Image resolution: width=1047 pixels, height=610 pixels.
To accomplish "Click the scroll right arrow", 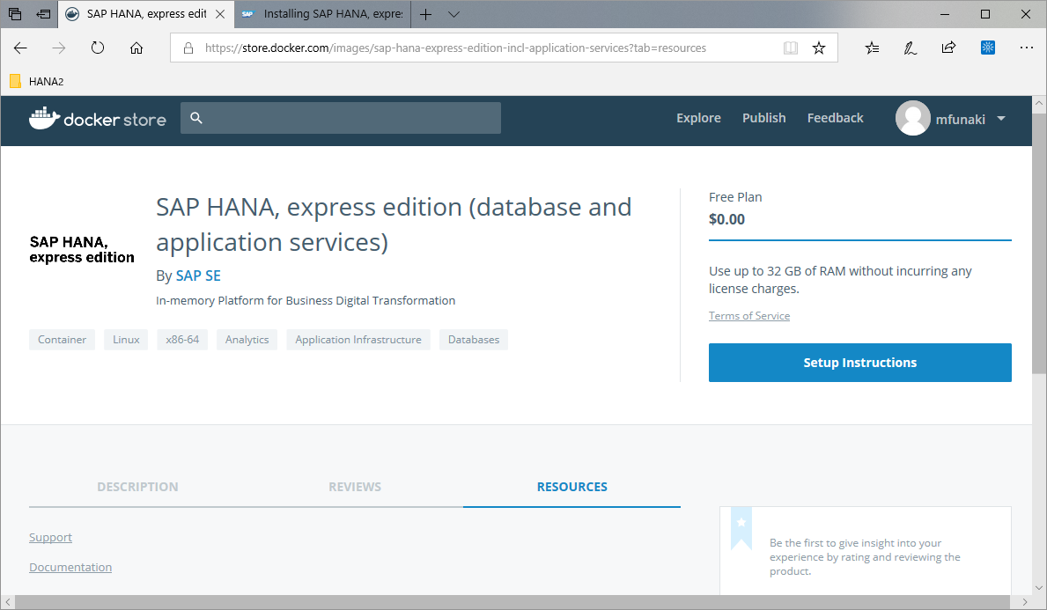I will tap(1025, 602).
